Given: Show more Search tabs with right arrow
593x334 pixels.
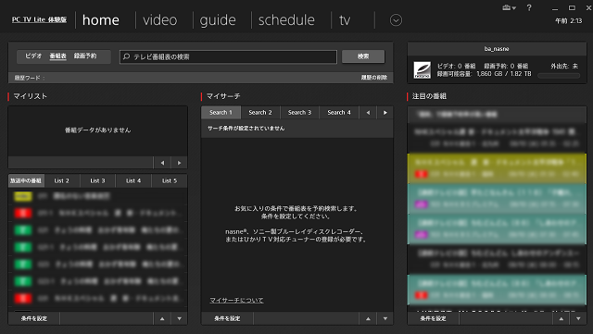Looking at the screenshot, I should [385, 113].
